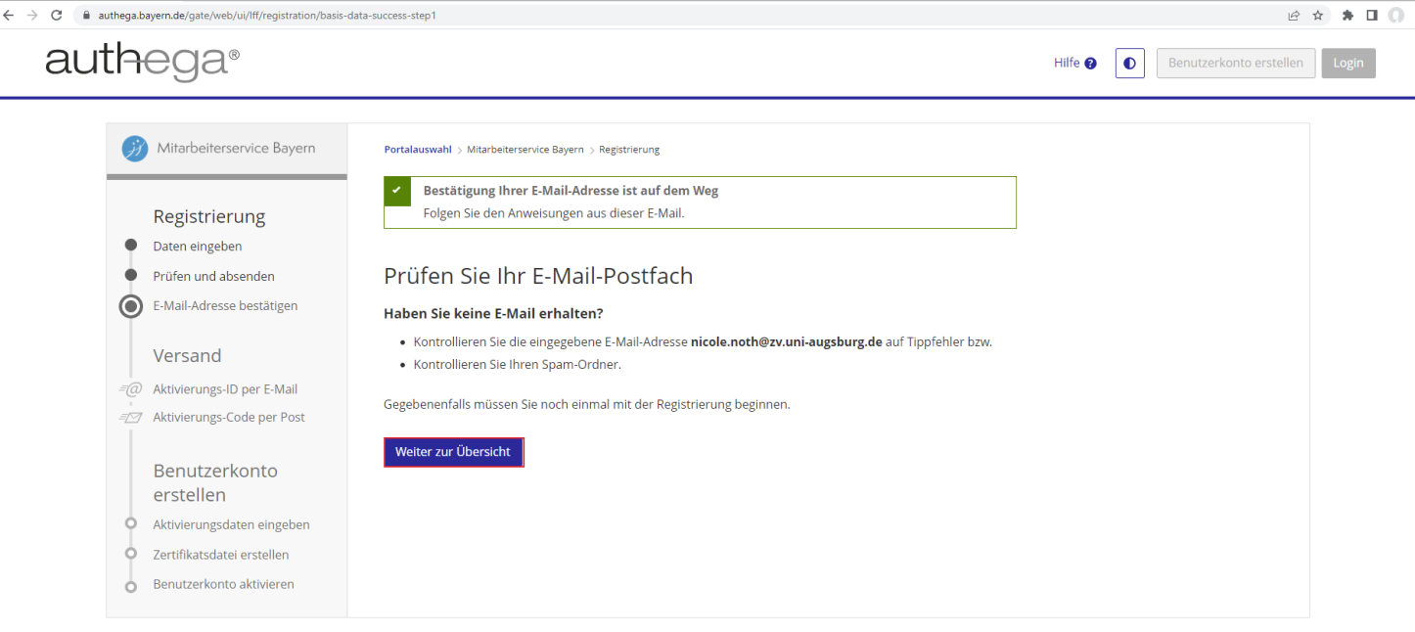Screen dimensions: 1415x632
Task: Click the Aktivierungs-ID per E-Mail icon
Action: tap(130, 389)
